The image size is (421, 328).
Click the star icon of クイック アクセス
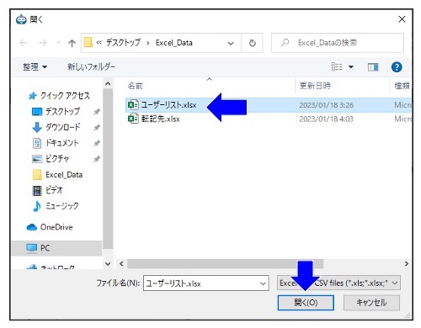point(33,96)
